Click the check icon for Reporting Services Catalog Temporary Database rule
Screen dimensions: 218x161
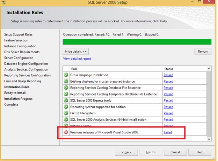pos(66,94)
